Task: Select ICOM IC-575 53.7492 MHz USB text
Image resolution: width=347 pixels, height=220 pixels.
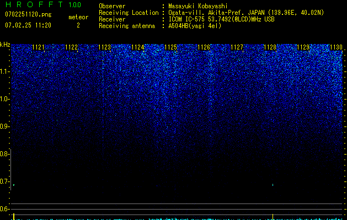Action: click(x=221, y=19)
